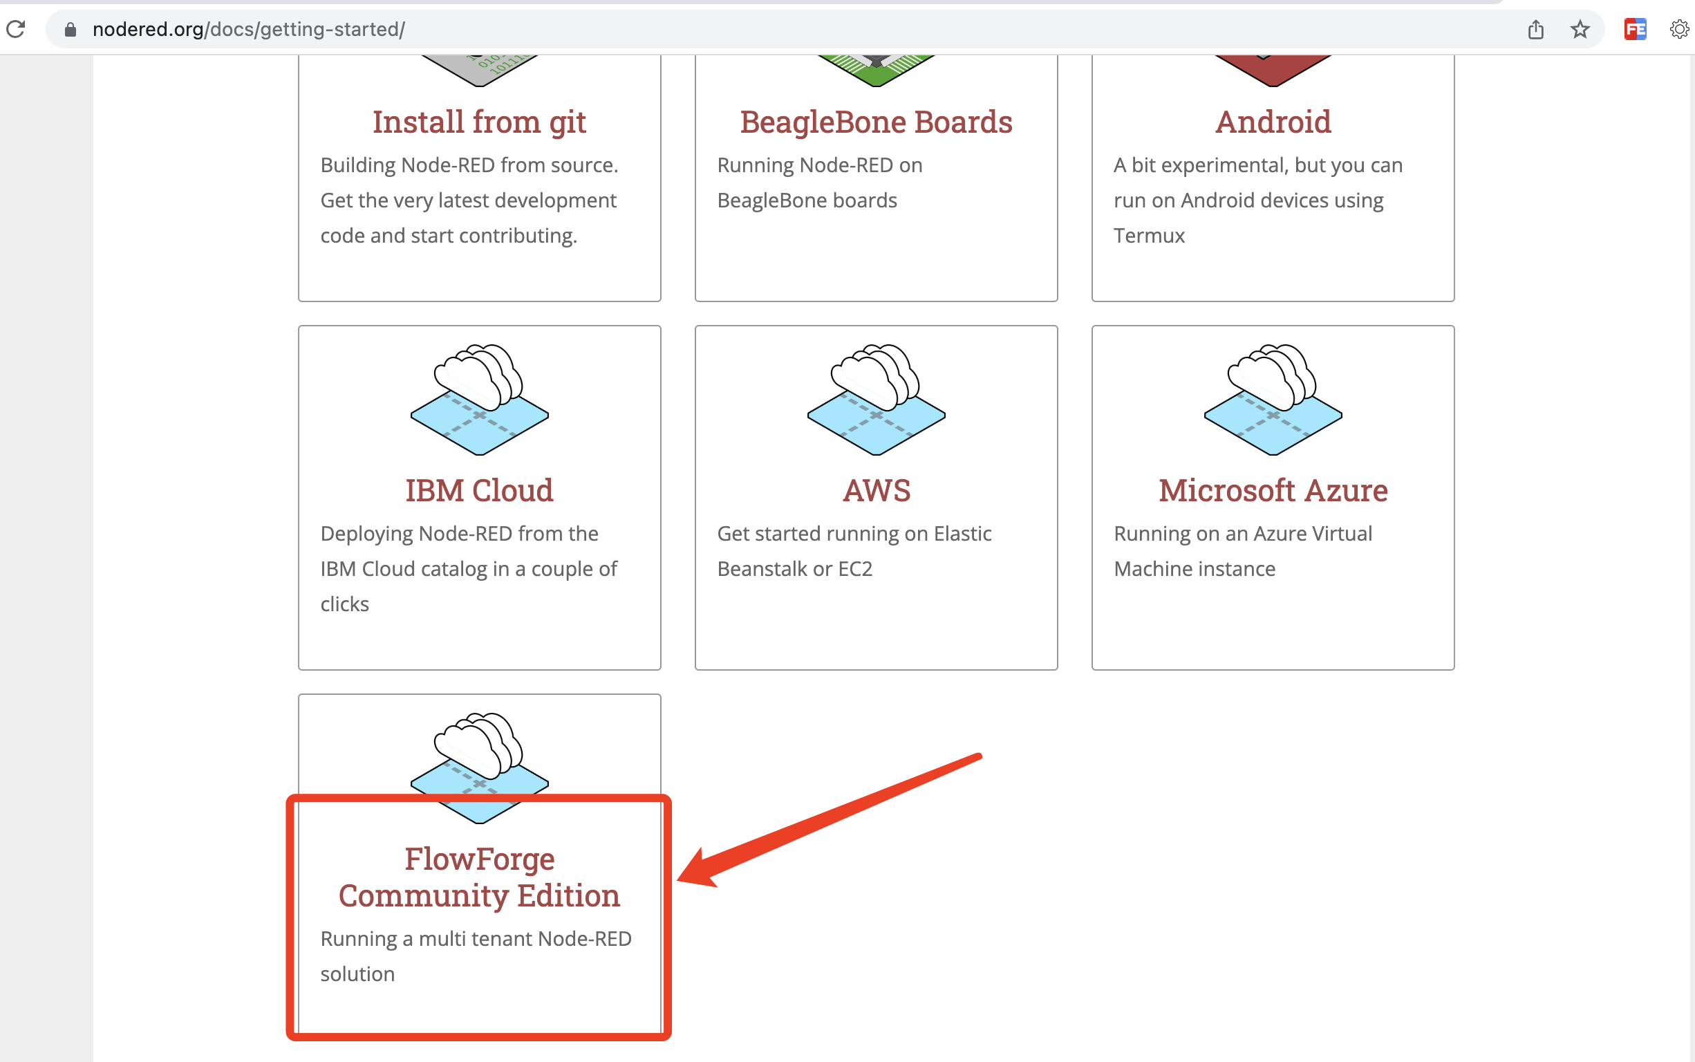Click the BeagleBone green board image
The image size is (1695, 1062).
coord(877,71)
